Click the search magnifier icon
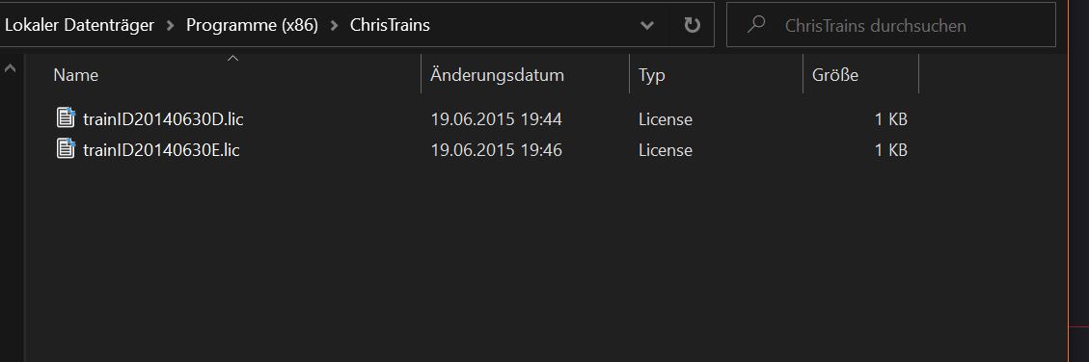The image size is (1089, 362). coord(755,25)
